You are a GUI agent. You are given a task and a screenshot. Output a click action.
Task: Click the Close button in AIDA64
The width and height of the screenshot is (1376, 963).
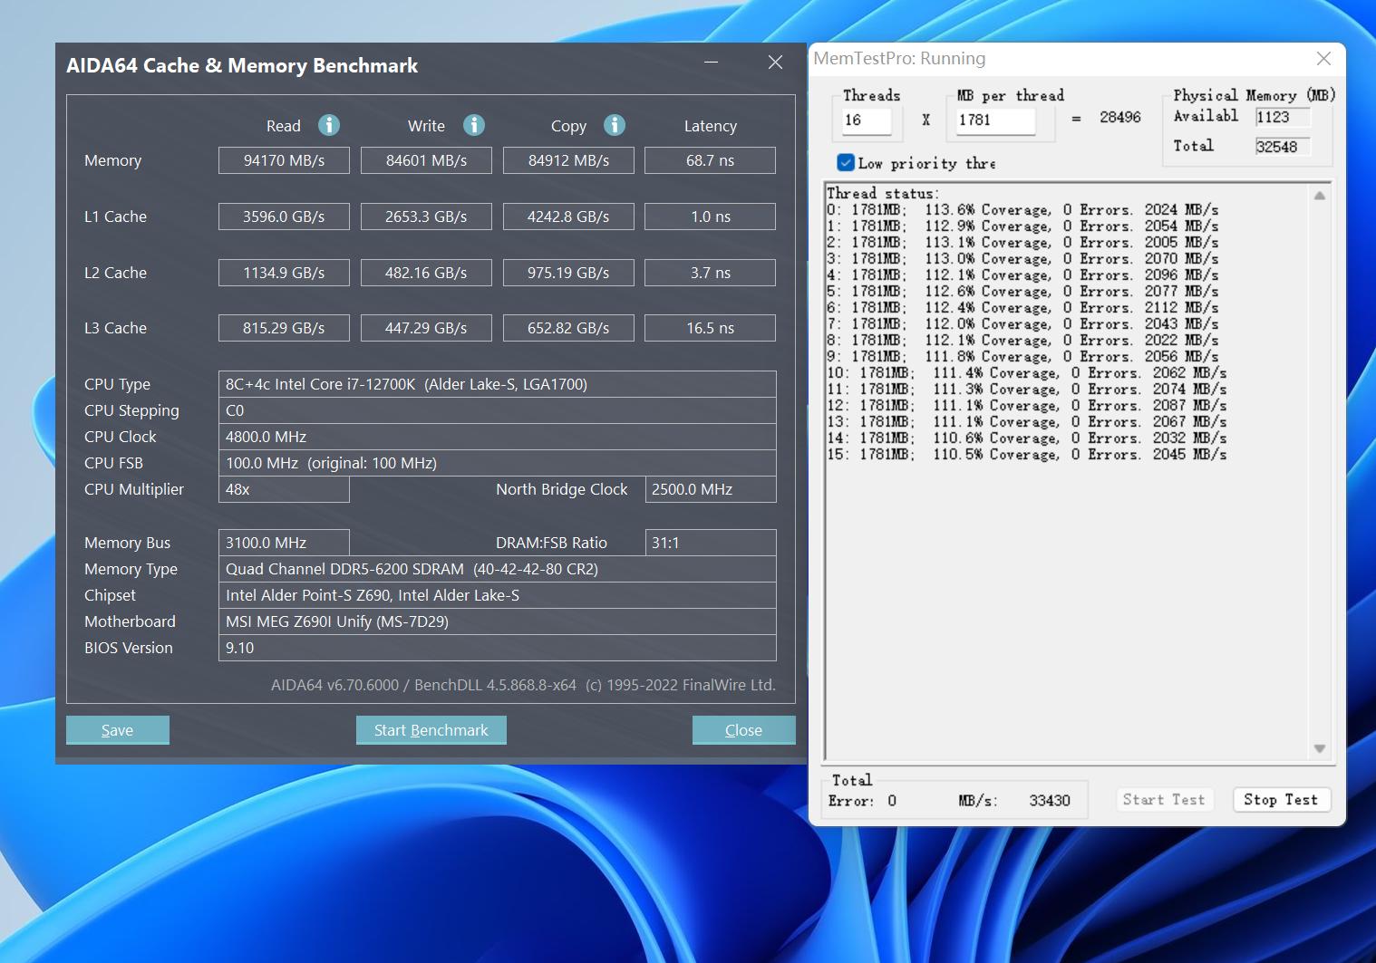(743, 730)
